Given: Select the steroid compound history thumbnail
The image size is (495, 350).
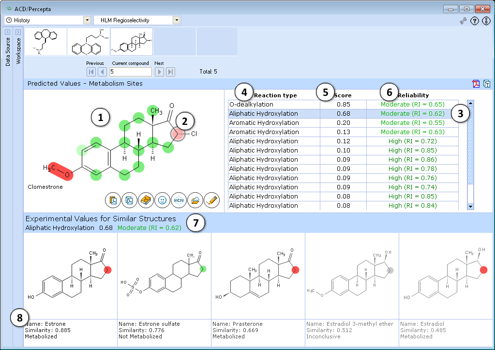Looking at the screenshot, I should [x=132, y=42].
